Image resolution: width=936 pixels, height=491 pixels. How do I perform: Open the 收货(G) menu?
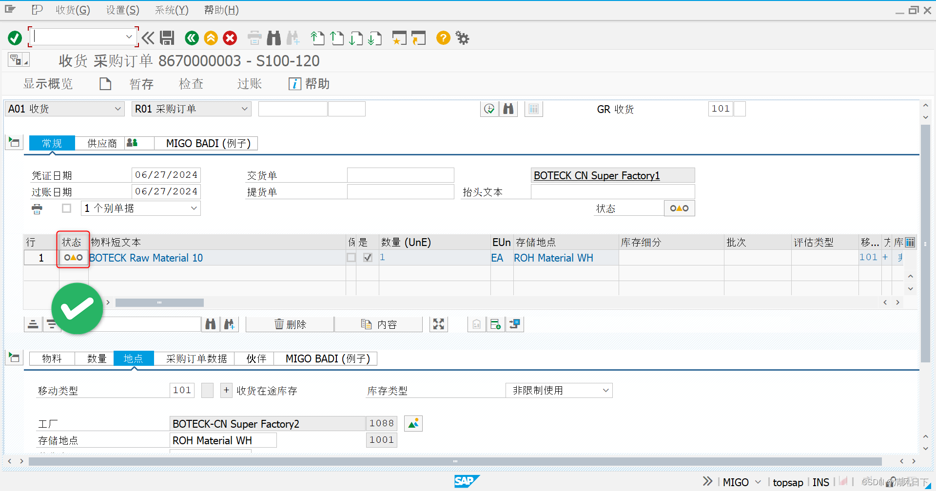[73, 10]
